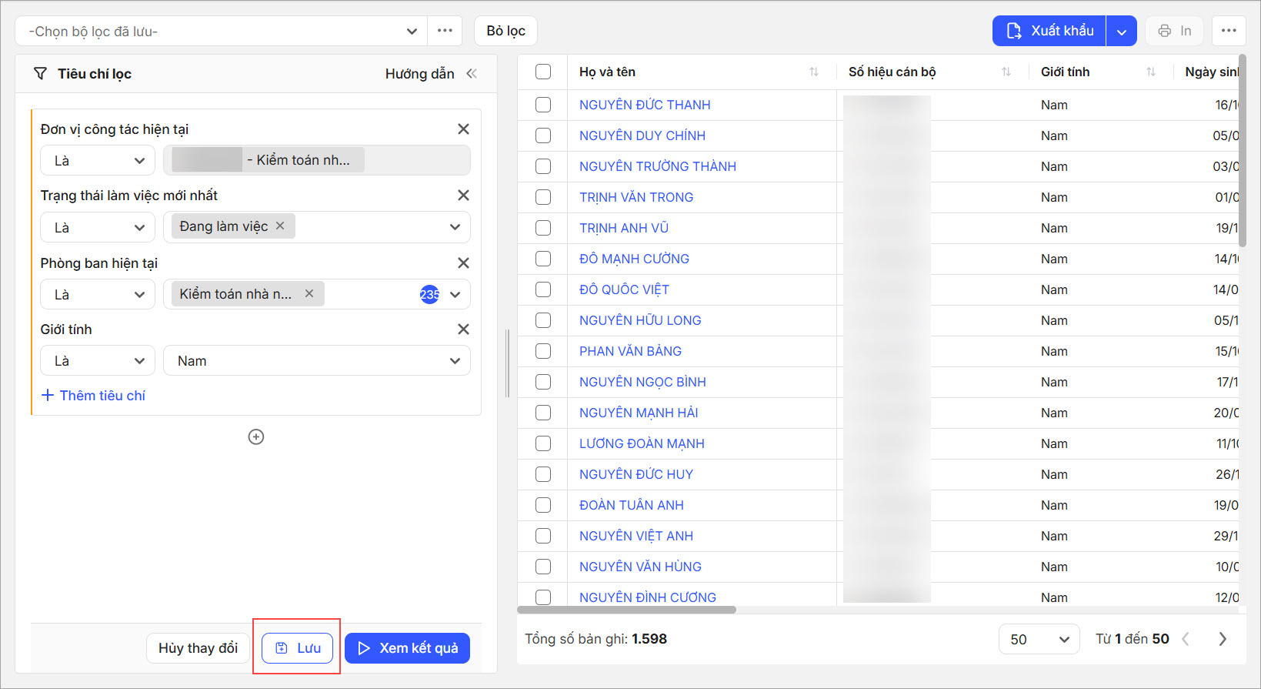The width and height of the screenshot is (1261, 689).
Task: Open the far-right three-dots toolbar menu
Action: pyautogui.click(x=1229, y=31)
